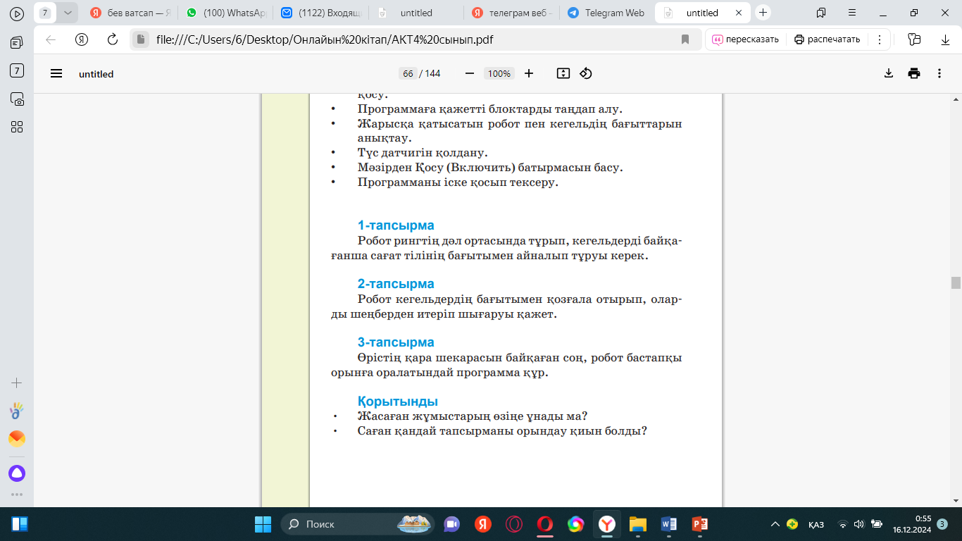Open the extensions panel icon
Screen dimensions: 962x541
(915, 39)
